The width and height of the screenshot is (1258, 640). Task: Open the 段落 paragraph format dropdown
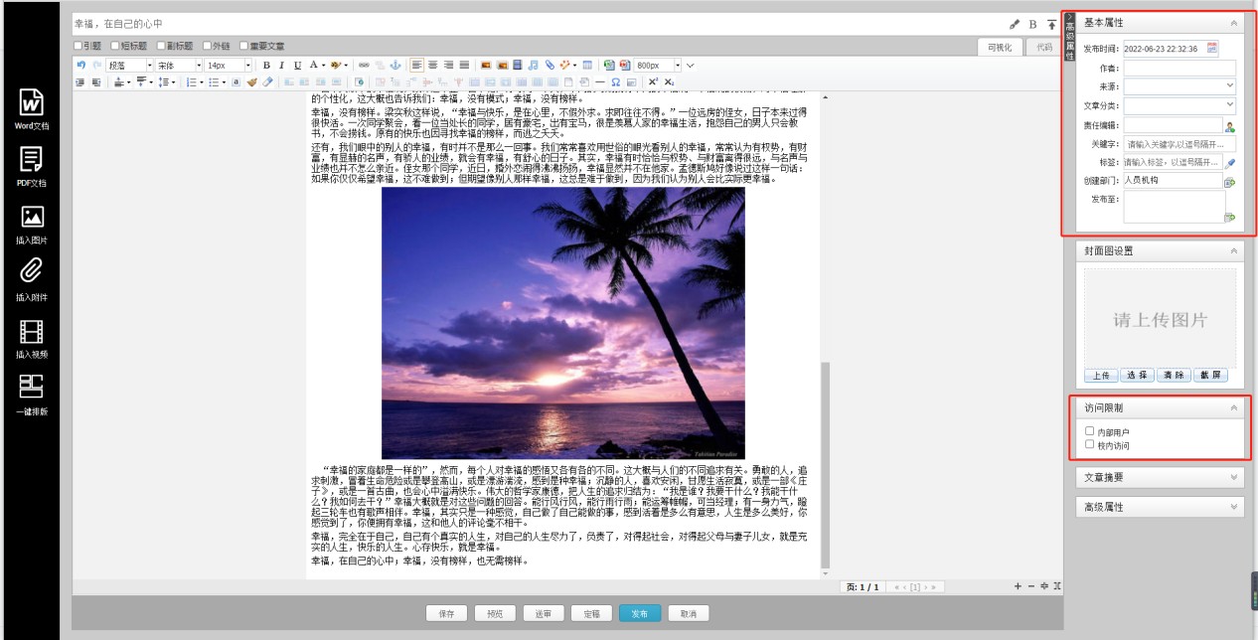pyautogui.click(x=128, y=65)
